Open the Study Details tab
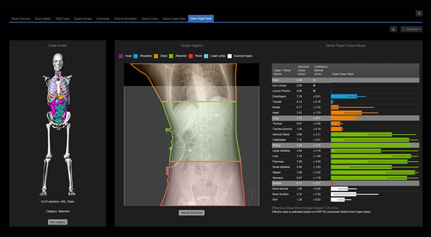 [x=43, y=19]
